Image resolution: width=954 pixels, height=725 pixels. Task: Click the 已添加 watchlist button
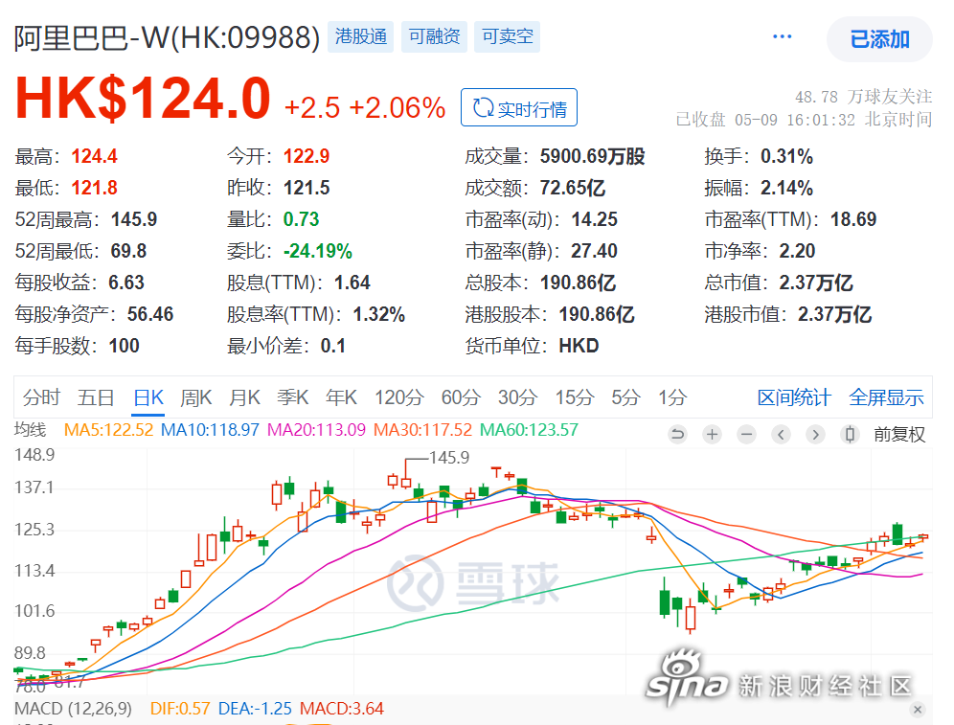pyautogui.click(x=879, y=39)
